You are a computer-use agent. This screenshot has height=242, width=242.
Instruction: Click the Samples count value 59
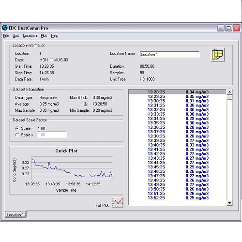(x=142, y=73)
